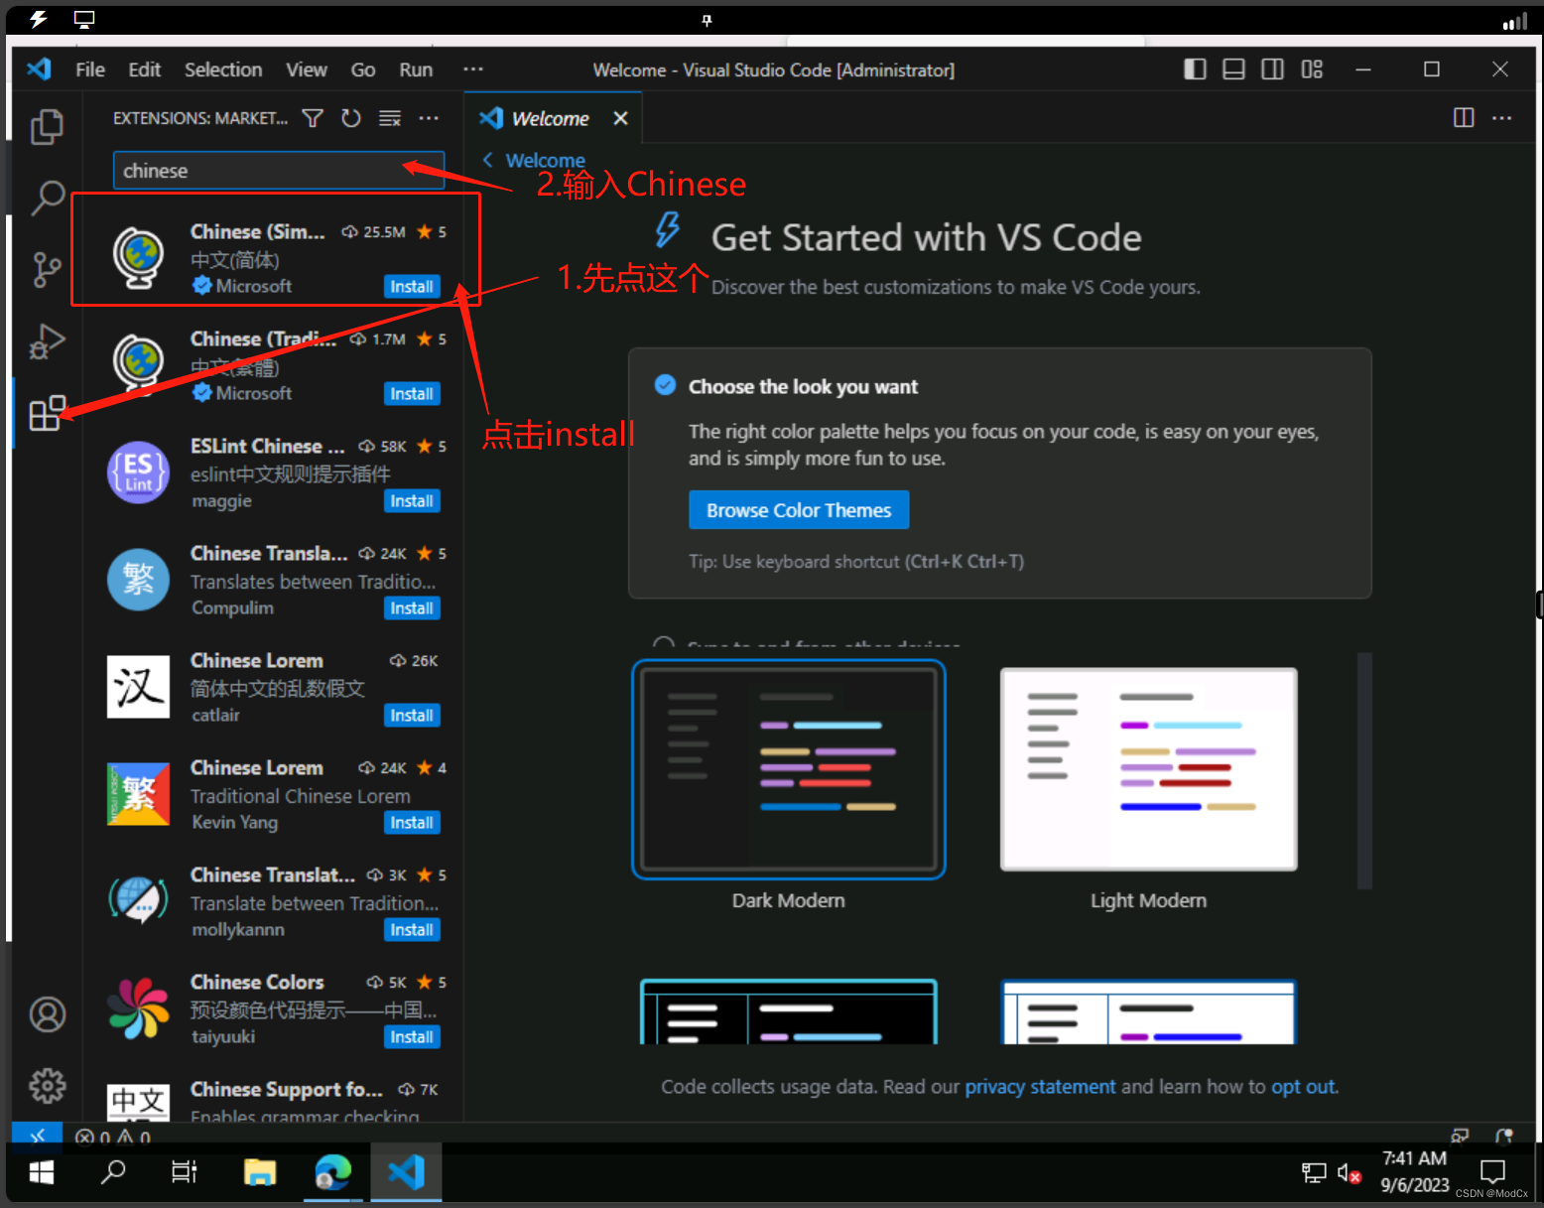Open the Windows Start menu
This screenshot has width=1544, height=1208.
click(x=41, y=1172)
